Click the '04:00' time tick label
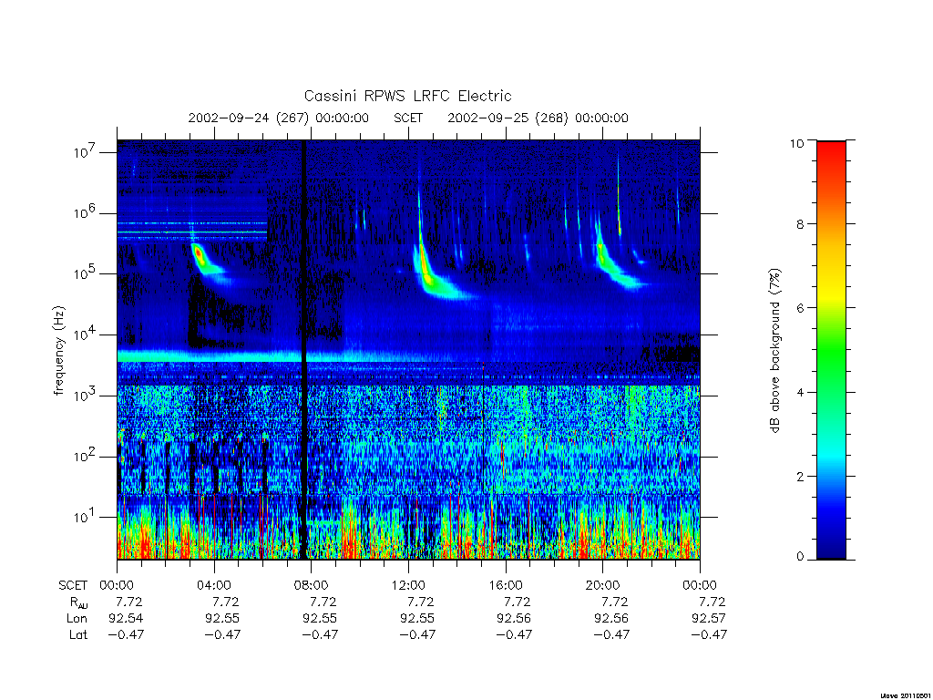Screen dimensions: 933x700 (x=214, y=585)
